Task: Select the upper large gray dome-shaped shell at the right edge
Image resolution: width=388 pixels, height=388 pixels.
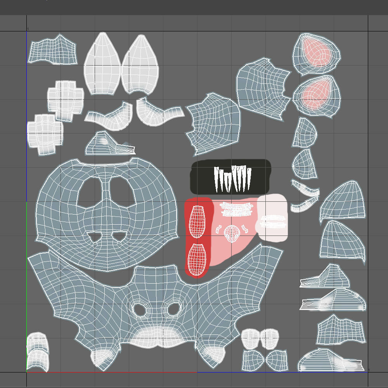Action: (x=343, y=202)
